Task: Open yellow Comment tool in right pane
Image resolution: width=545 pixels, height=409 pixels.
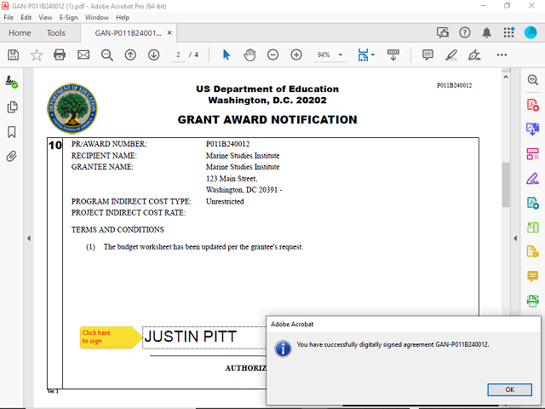Action: 533,276
